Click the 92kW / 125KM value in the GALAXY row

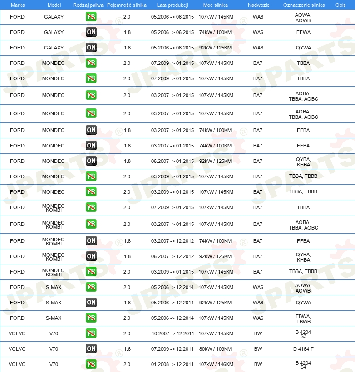tap(215, 48)
